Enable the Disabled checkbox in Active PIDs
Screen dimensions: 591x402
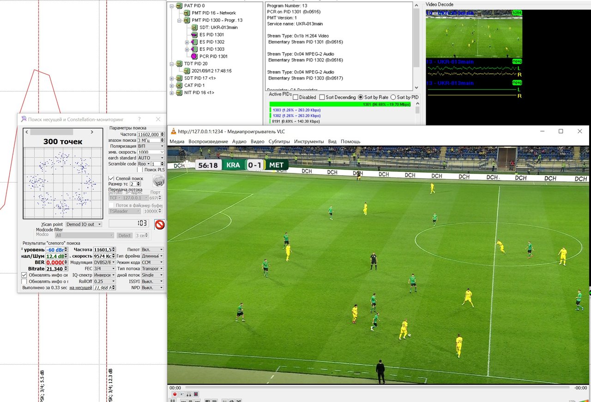pyautogui.click(x=295, y=97)
